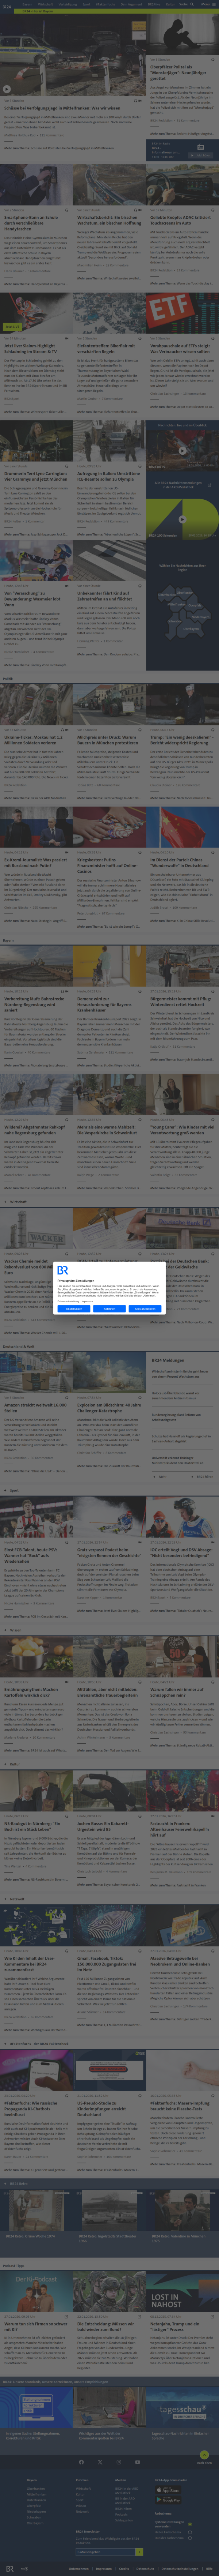Viewport: 219px width, 2576px height.
Task: Click Ablehnen button in privacy dialog
Action: click(x=109, y=1308)
